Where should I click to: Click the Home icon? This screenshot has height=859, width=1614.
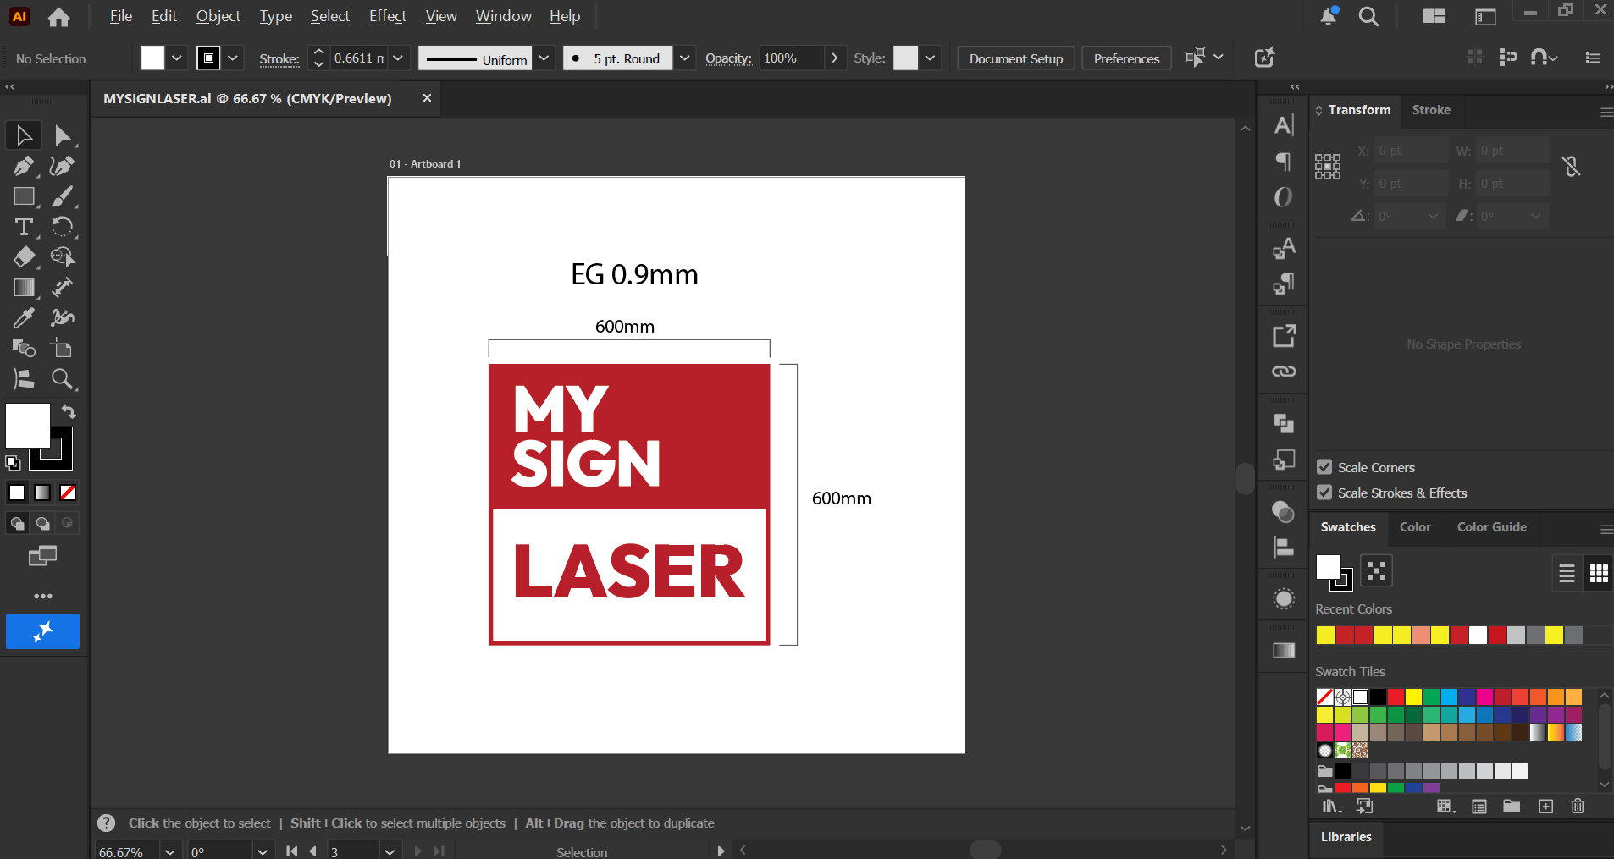click(x=58, y=17)
